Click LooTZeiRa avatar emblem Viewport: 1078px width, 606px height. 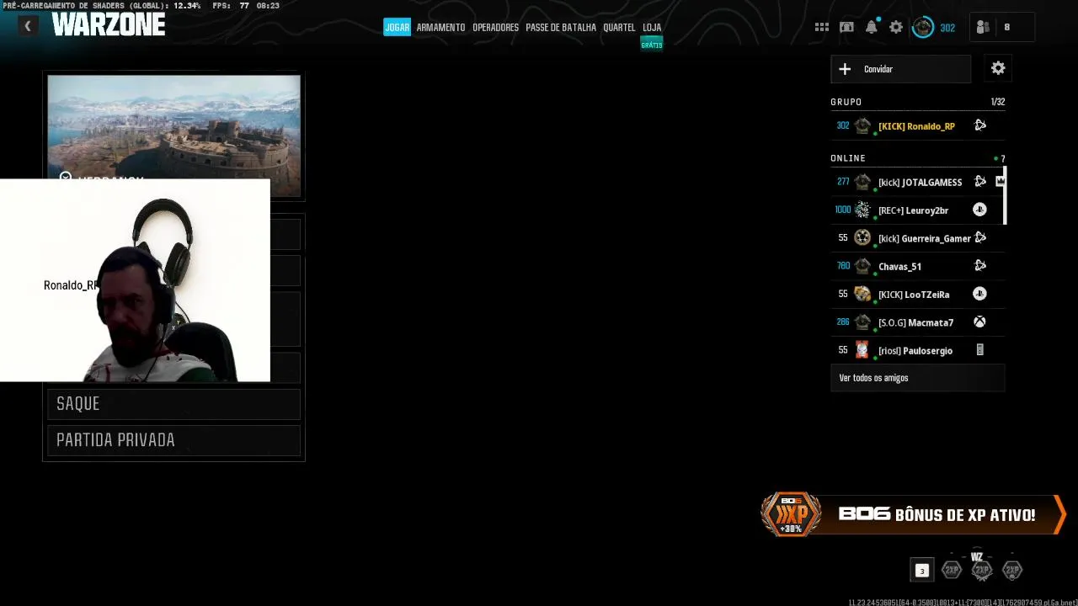(862, 294)
